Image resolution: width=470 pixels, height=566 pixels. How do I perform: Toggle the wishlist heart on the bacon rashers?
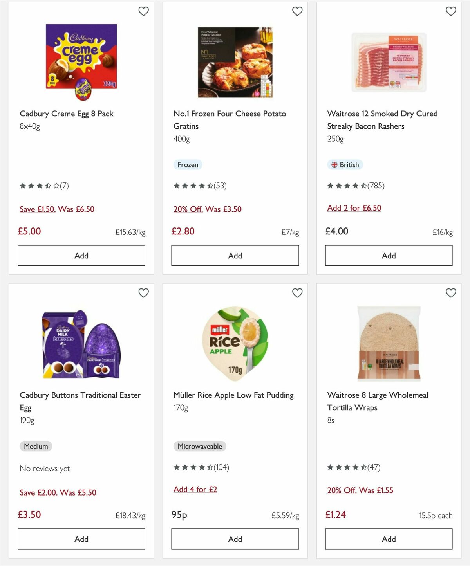(x=451, y=11)
